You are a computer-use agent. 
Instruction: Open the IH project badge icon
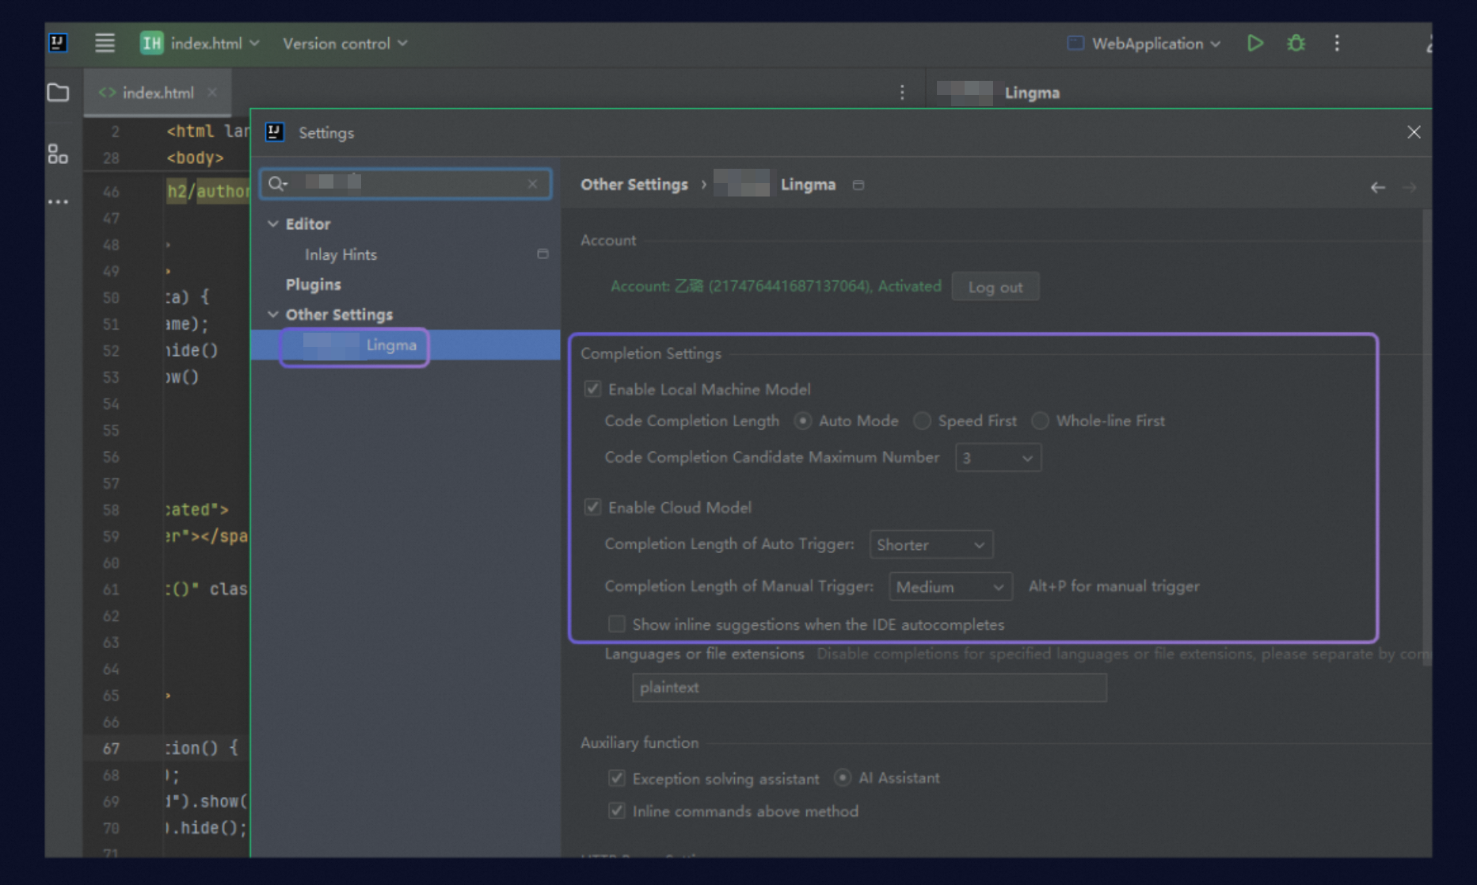click(x=151, y=43)
